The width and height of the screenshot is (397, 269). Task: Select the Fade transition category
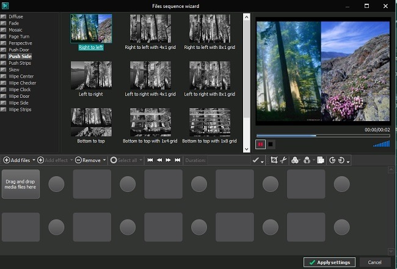[x=13, y=23]
